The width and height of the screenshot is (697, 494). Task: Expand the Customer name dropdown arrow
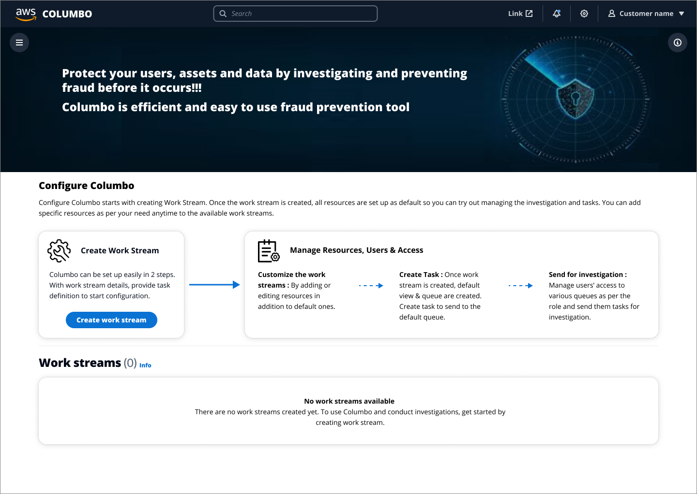682,14
